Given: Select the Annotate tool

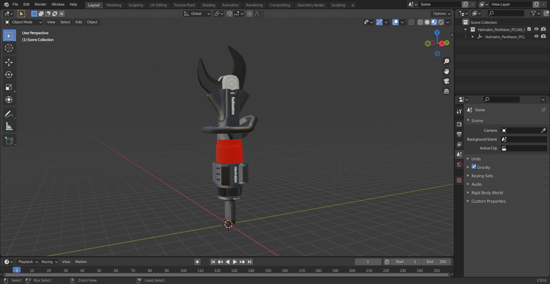Looking at the screenshot, I should [x=9, y=114].
